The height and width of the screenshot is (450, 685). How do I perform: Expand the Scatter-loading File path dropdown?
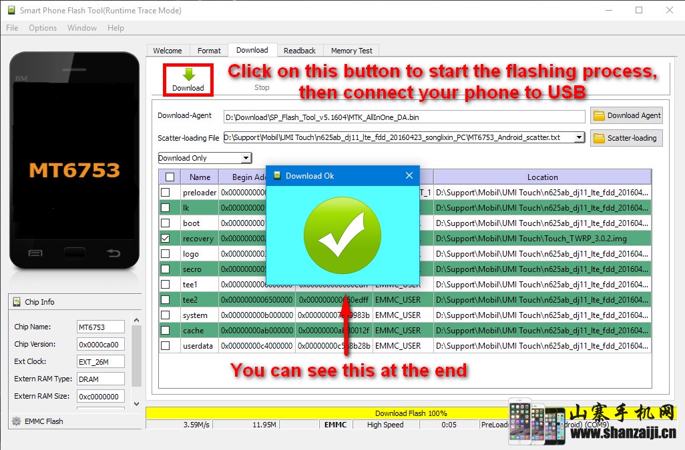point(579,138)
